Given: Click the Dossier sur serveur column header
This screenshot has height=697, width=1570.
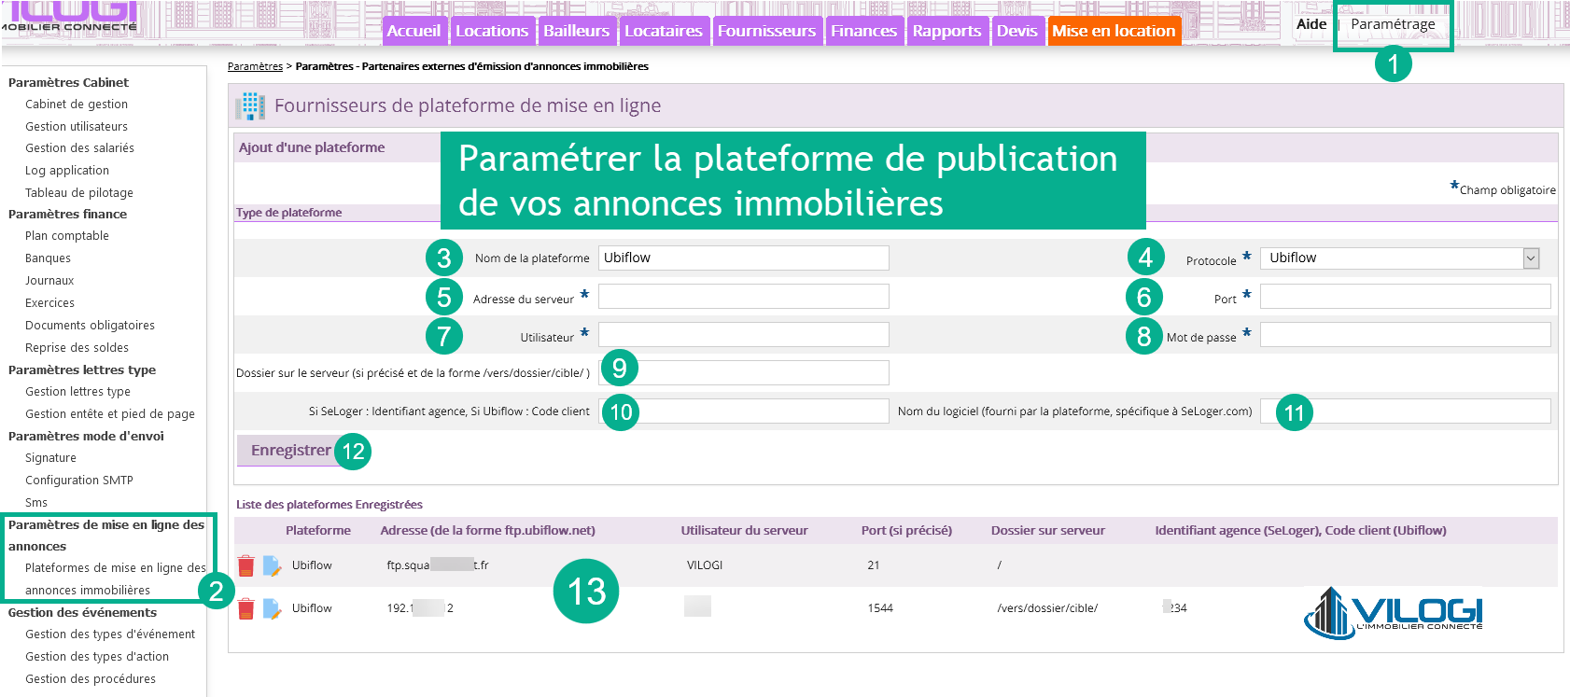Looking at the screenshot, I should [x=1047, y=531].
